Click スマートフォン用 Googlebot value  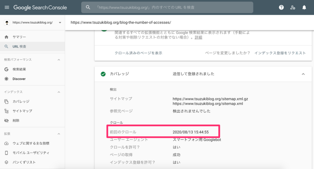point(197,140)
